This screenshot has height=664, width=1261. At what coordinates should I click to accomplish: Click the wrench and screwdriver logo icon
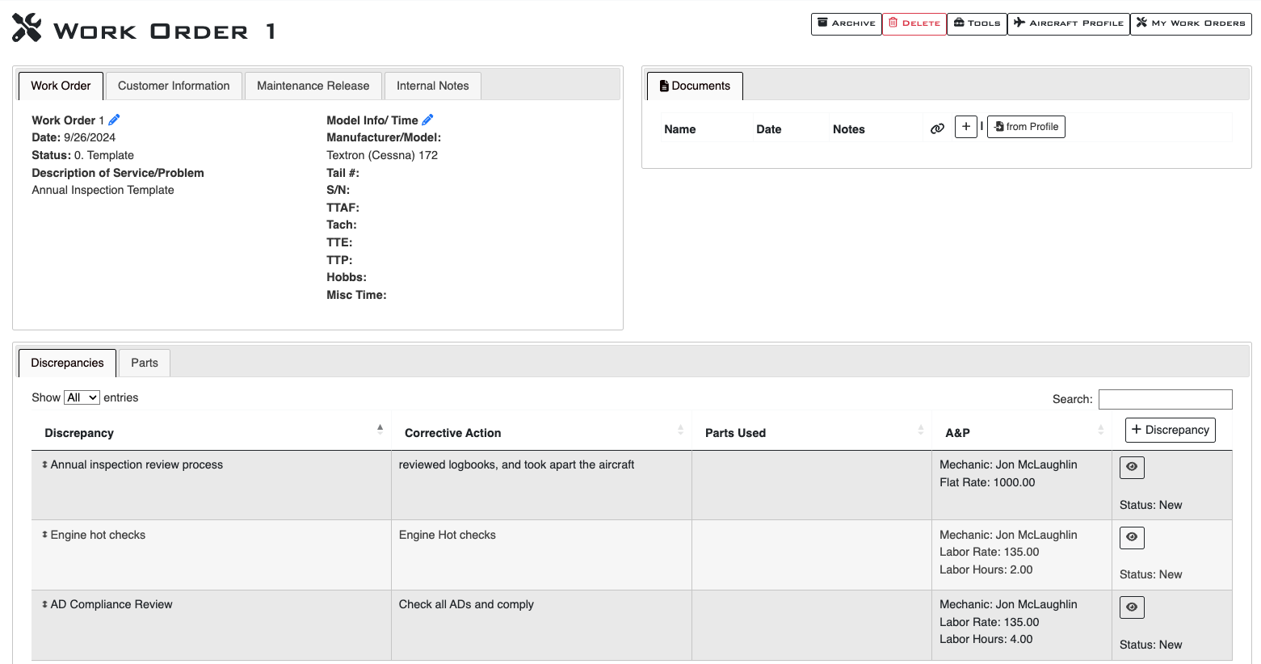(x=27, y=28)
